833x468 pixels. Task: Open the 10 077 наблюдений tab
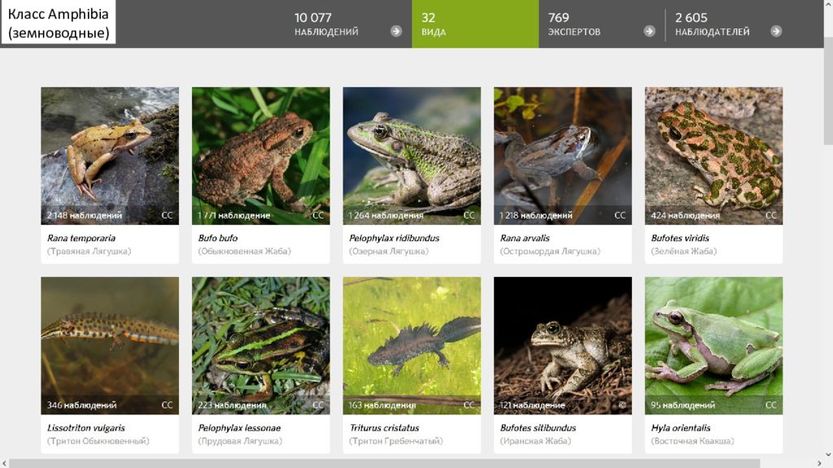tap(348, 24)
